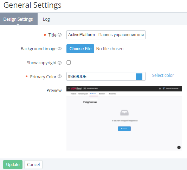Click the inbox tray icon in the preview
This screenshot has width=187, height=170.
[124, 113]
